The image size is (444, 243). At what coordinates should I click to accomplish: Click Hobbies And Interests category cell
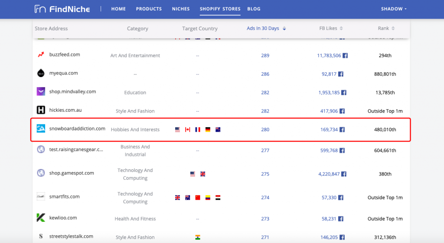click(x=135, y=130)
